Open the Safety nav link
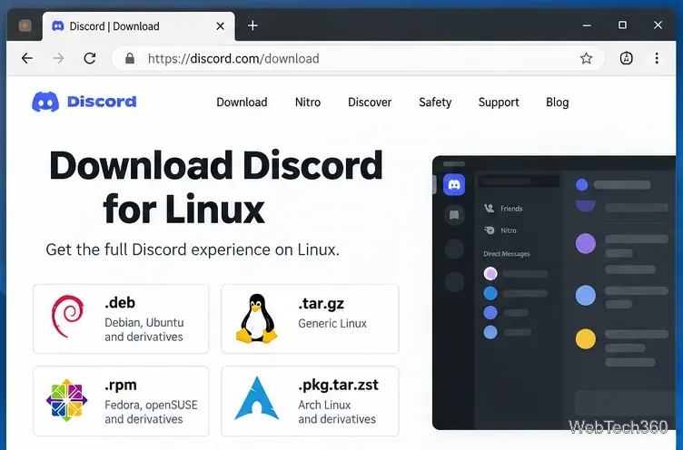 435,103
